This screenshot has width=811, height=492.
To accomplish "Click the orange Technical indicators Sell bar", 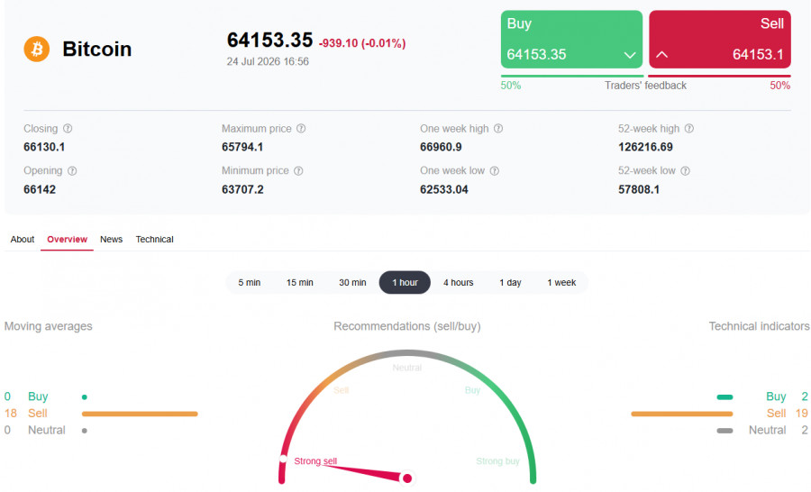I will tap(682, 414).
